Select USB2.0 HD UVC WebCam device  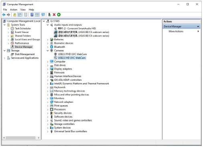click(72, 58)
